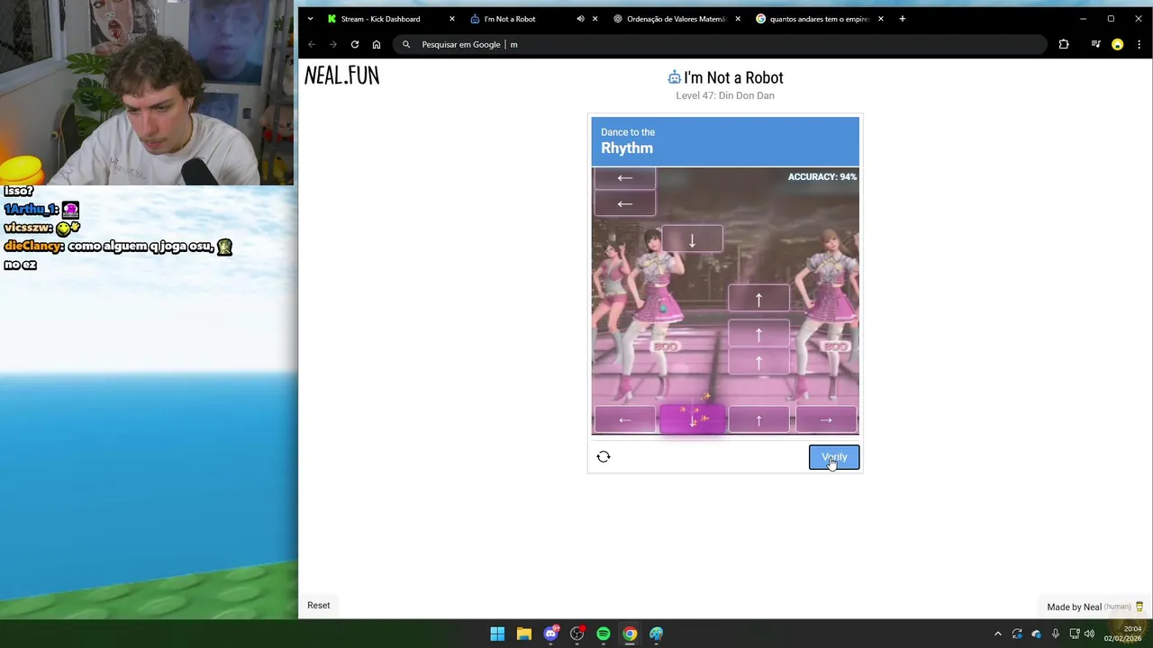Open the Chrome three-dot menu

tap(1139, 44)
